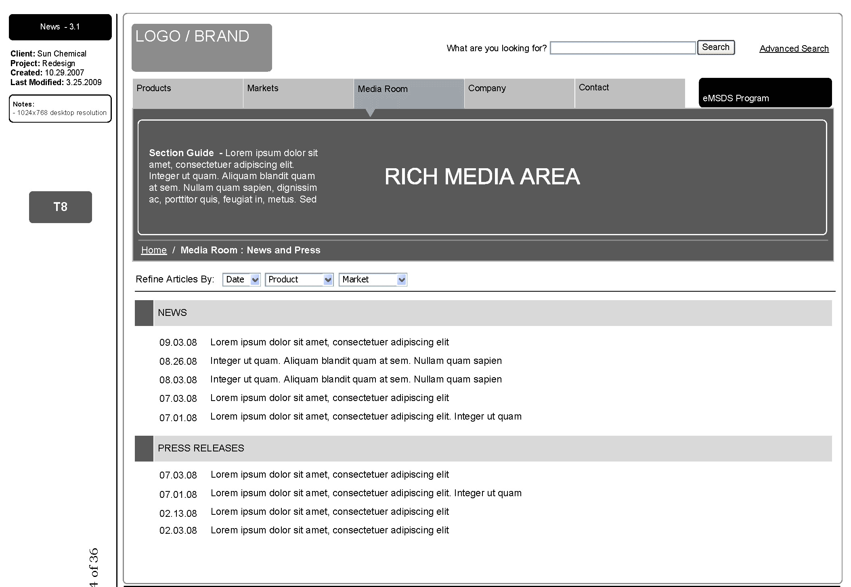Open the eMSDS Program button

pyautogui.click(x=765, y=93)
